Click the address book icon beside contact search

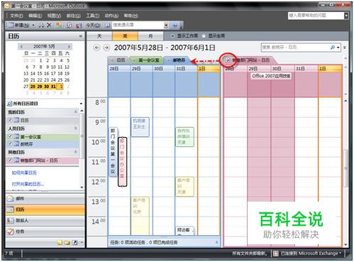pos(108,25)
